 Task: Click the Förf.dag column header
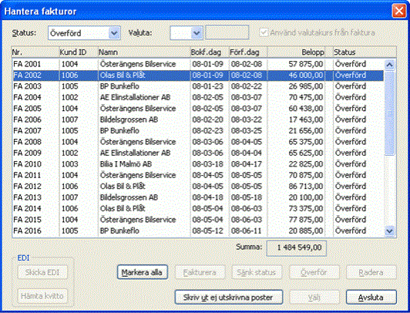[248, 52]
